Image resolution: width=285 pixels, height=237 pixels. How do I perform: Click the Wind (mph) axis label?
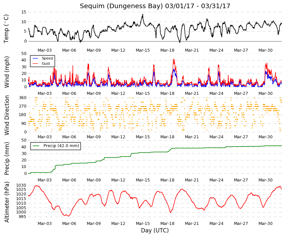(x=7, y=72)
